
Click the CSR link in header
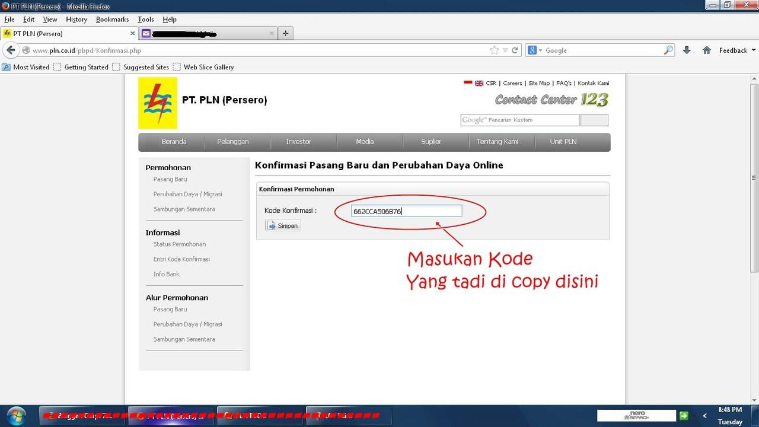click(x=491, y=83)
